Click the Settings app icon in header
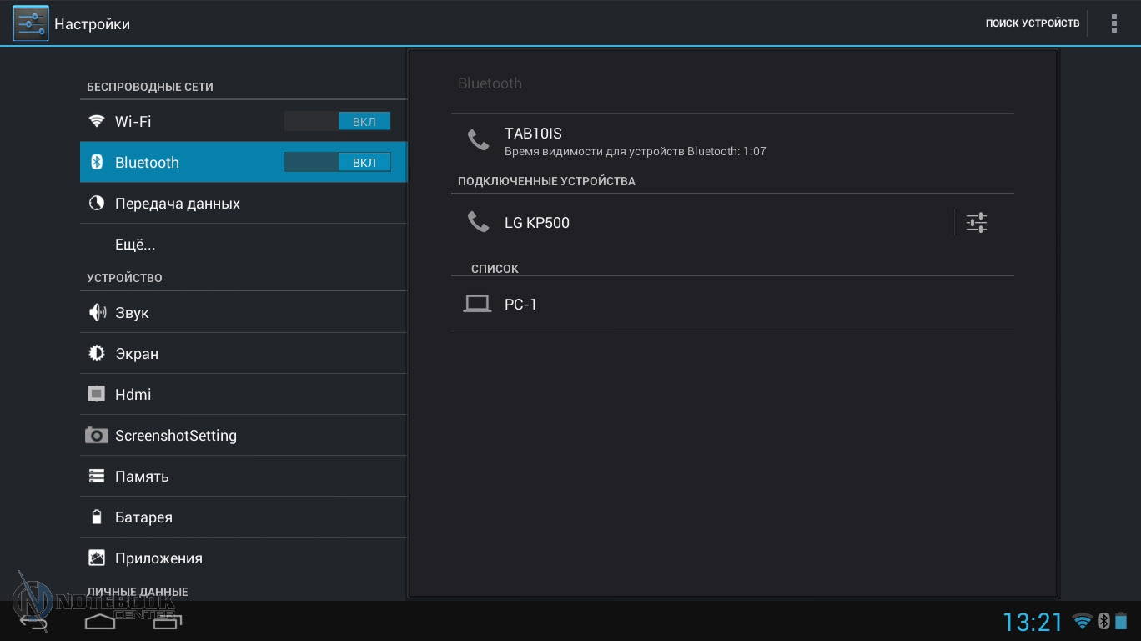 pos(31,23)
